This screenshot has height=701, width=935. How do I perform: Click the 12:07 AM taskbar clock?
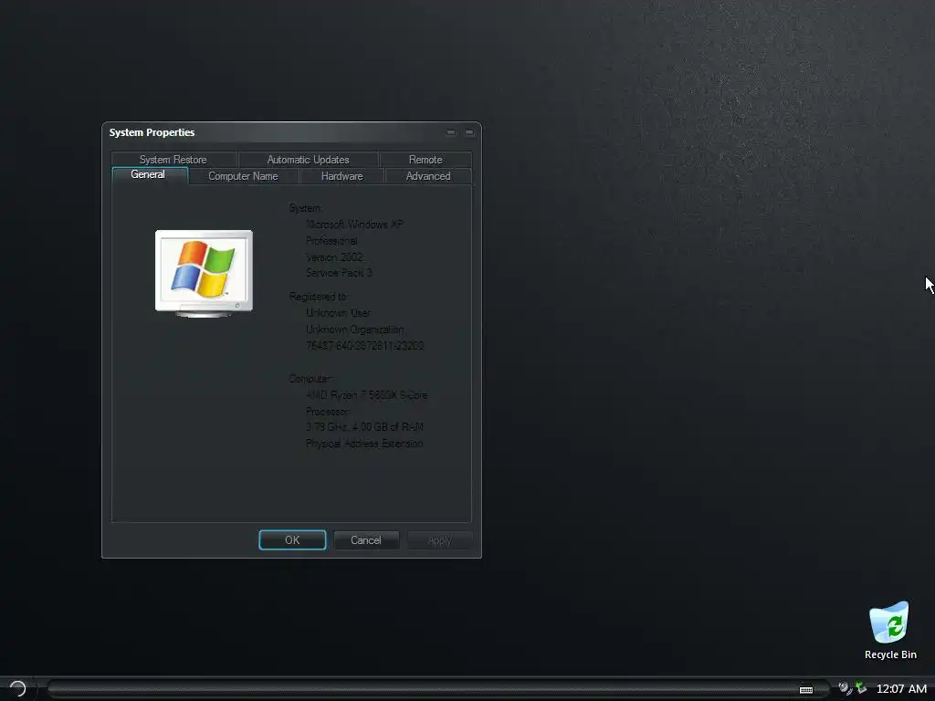tap(901, 688)
